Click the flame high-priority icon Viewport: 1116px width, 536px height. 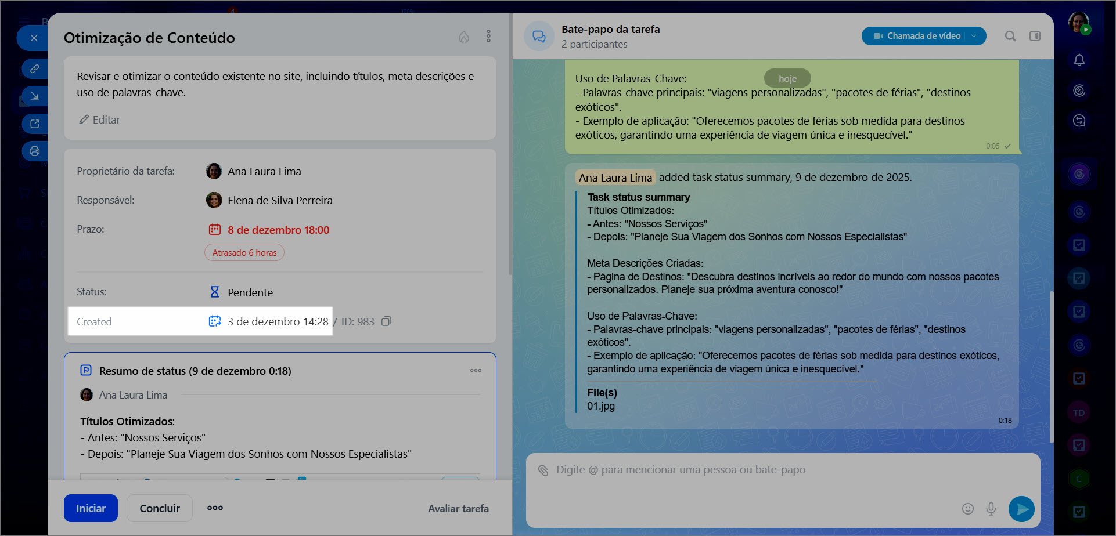(x=463, y=37)
